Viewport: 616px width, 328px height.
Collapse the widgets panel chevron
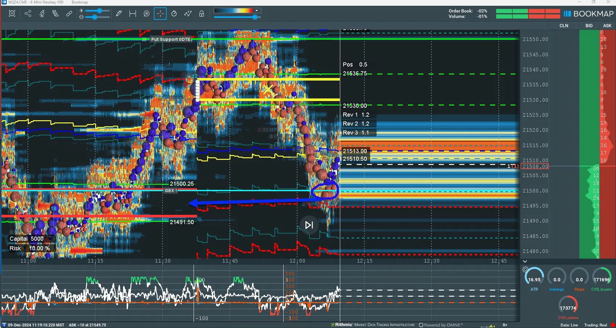pyautogui.click(x=525, y=261)
